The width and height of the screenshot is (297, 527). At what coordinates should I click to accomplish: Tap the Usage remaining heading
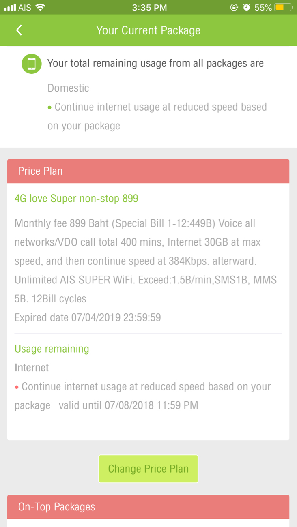point(52,349)
